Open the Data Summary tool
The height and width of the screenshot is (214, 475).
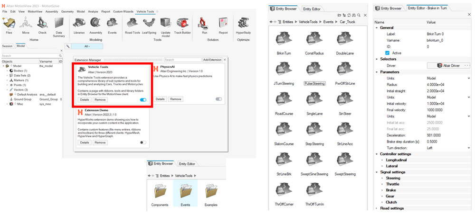(x=59, y=25)
